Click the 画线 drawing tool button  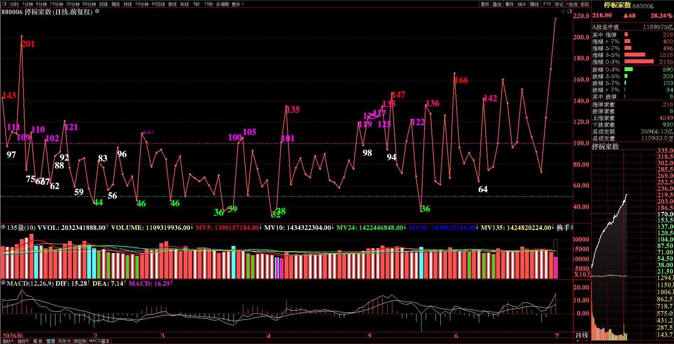tap(534, 4)
